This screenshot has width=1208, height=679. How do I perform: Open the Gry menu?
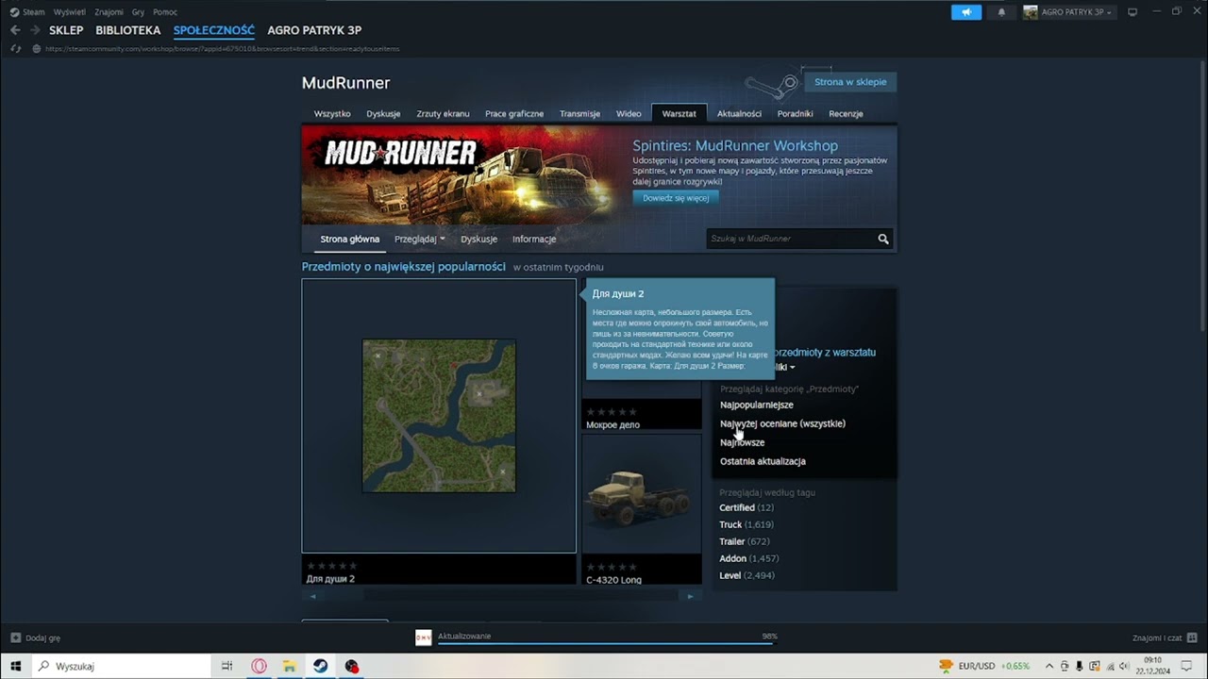(139, 12)
